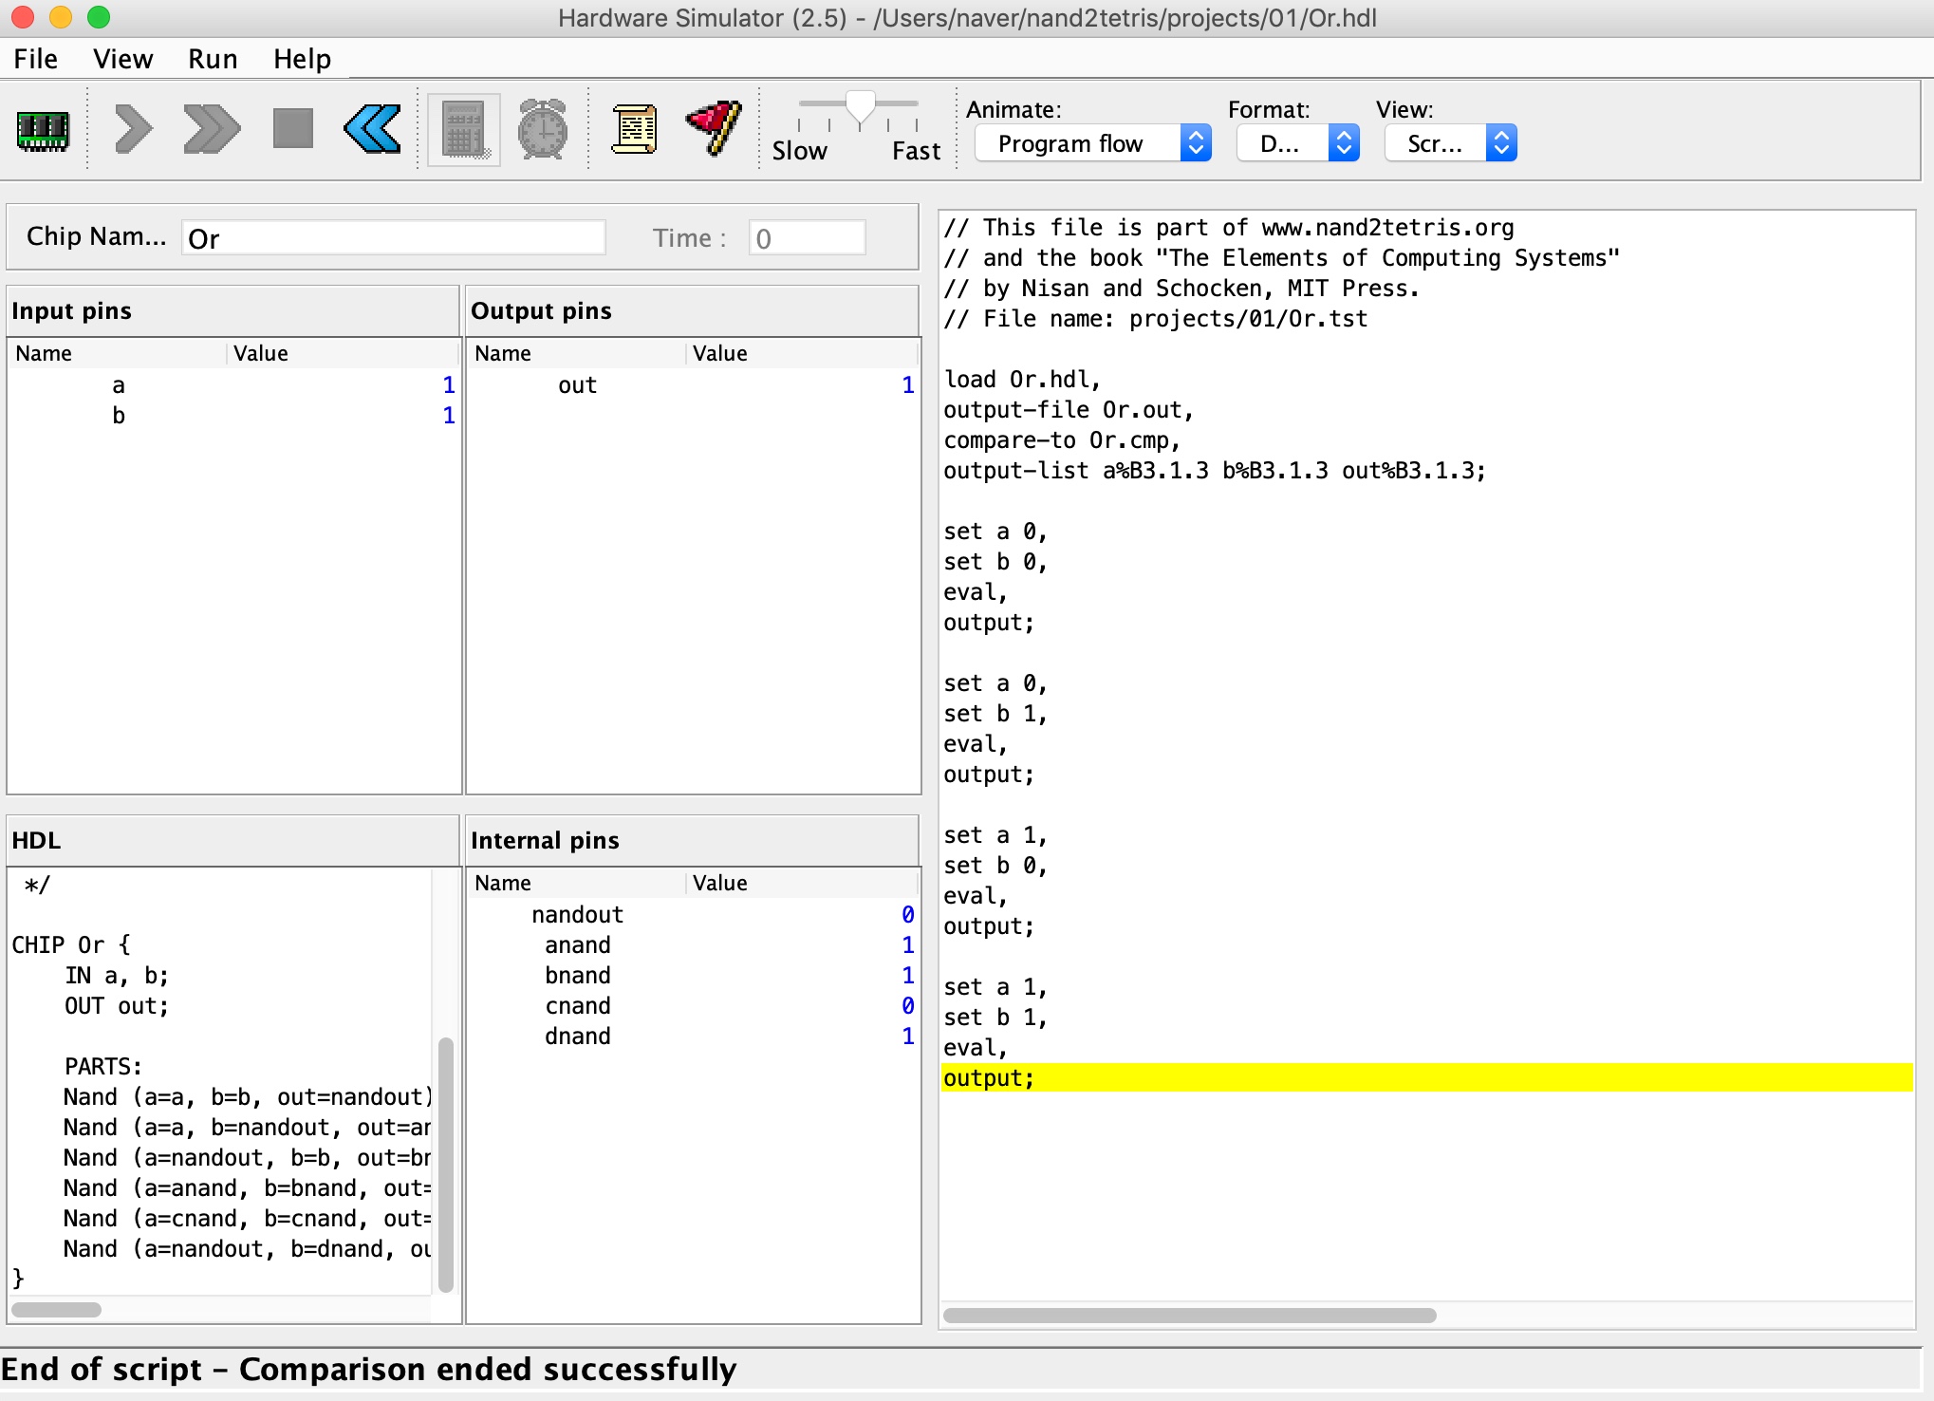Screen dimensions: 1934x1401
Task: Click the Load Script scroll icon
Action: pyautogui.click(x=634, y=129)
